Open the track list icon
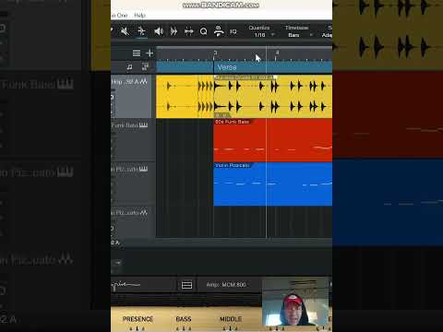This screenshot has width=443, height=332. (137, 53)
